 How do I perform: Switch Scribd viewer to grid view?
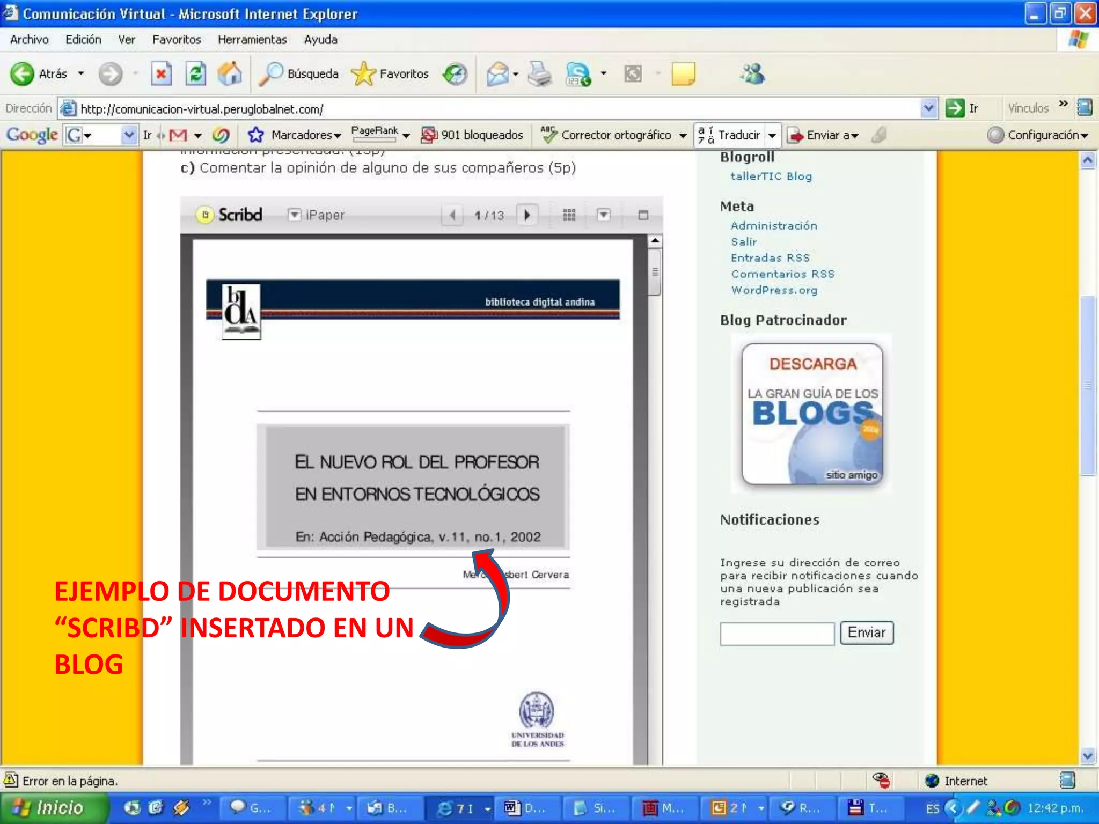(569, 215)
